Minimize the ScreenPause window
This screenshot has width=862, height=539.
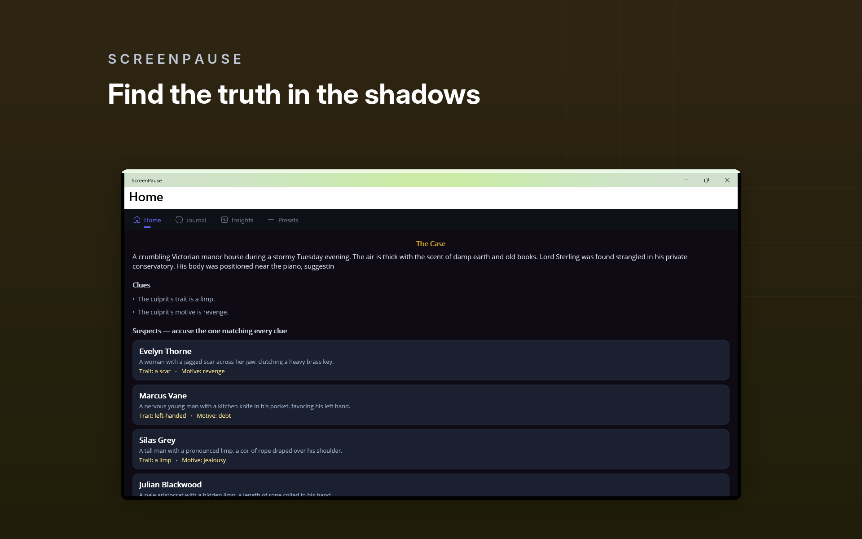pyautogui.click(x=686, y=180)
